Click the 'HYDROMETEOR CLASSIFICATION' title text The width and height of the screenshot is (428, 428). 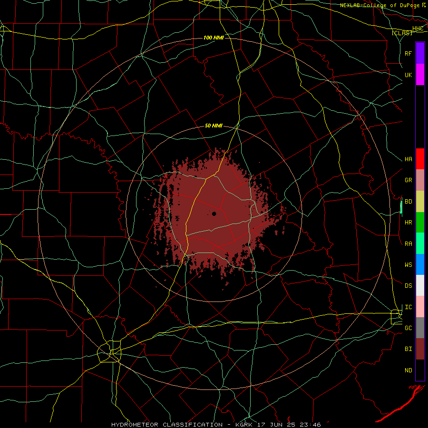tap(167, 425)
